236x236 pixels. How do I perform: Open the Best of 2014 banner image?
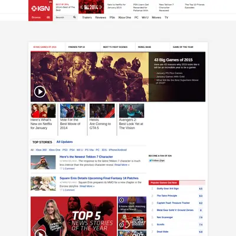click(91, 7)
